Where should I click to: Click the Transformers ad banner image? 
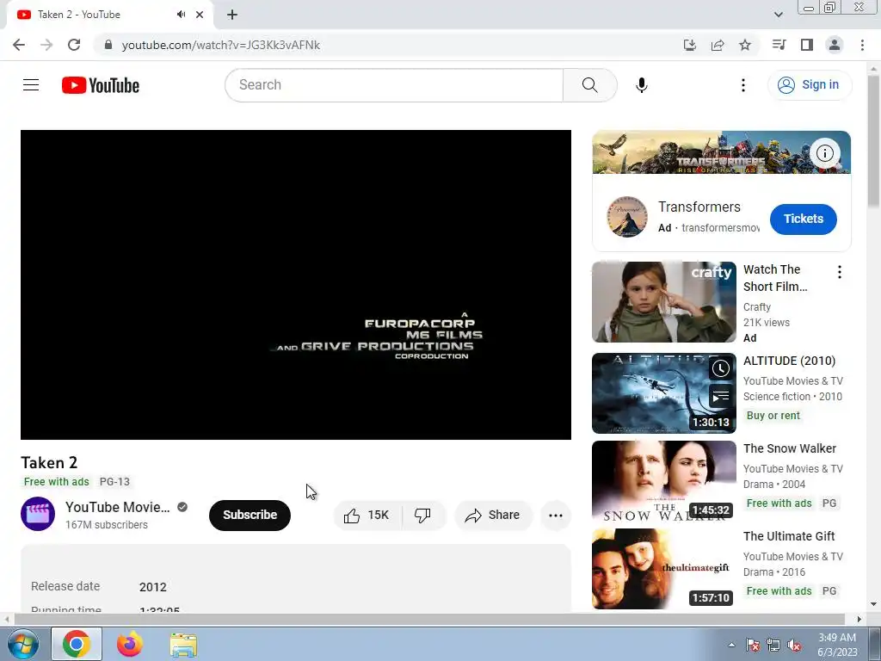point(722,152)
